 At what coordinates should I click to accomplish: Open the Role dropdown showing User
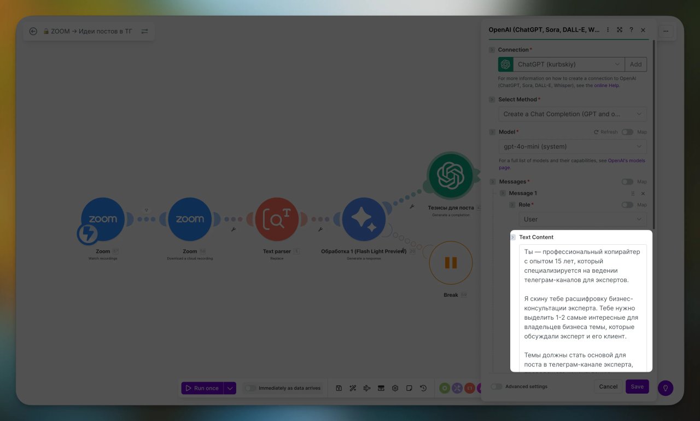pyautogui.click(x=583, y=219)
